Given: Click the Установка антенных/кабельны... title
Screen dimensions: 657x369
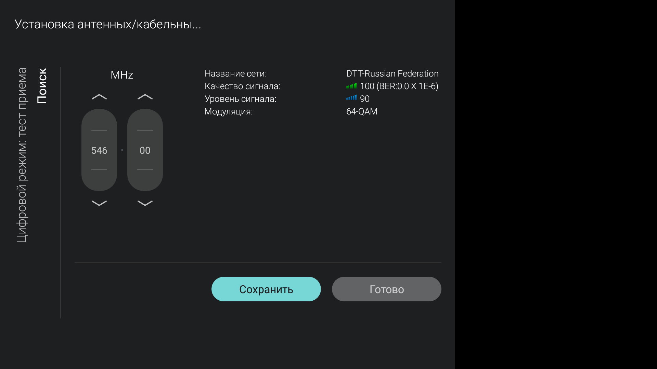Looking at the screenshot, I should [108, 24].
